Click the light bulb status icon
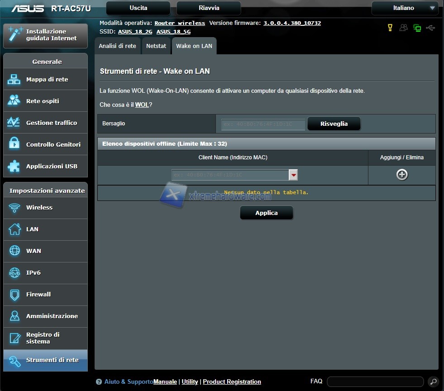 tap(390, 28)
